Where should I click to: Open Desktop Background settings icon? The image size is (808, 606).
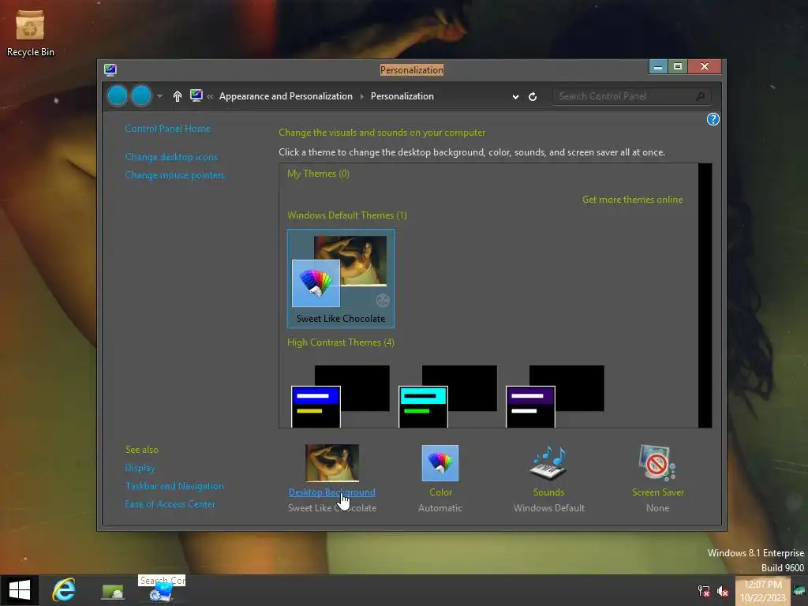coord(332,462)
